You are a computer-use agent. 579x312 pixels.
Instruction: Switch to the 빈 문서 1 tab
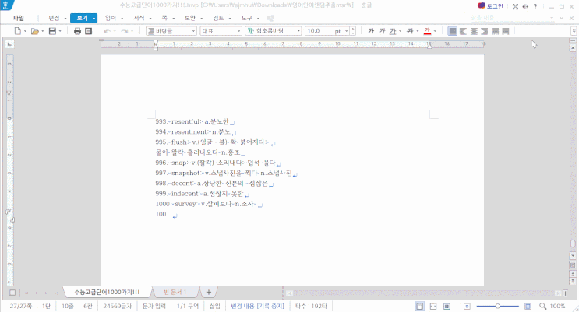[x=175, y=292]
